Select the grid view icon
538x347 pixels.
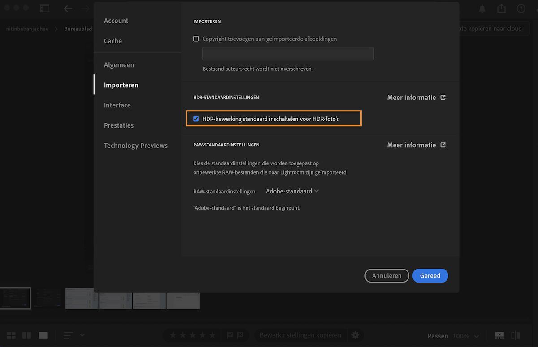[x=11, y=335]
